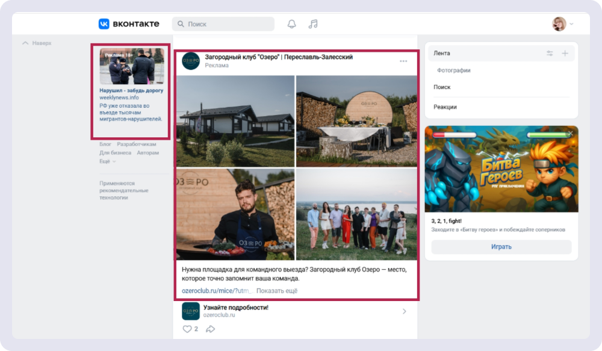Like the Ozero club post
This screenshot has width=602, height=351.
click(187, 329)
